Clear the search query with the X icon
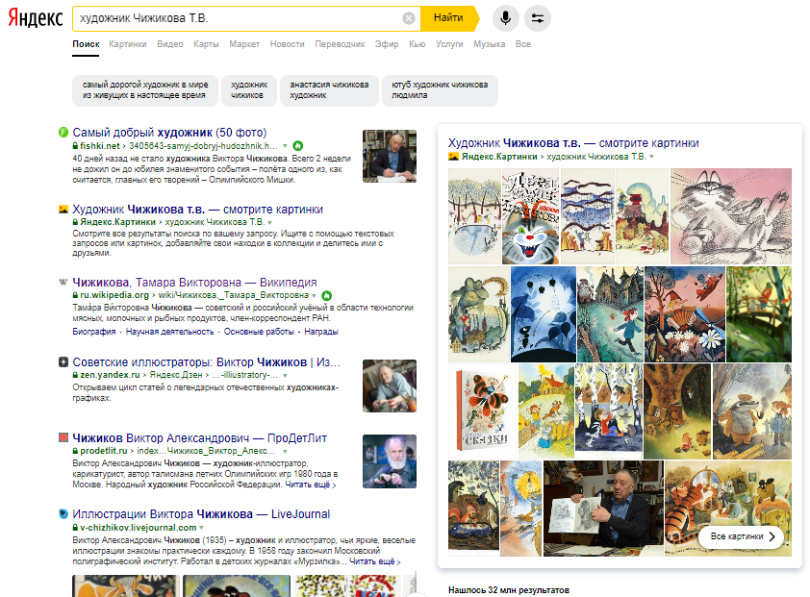 [409, 18]
